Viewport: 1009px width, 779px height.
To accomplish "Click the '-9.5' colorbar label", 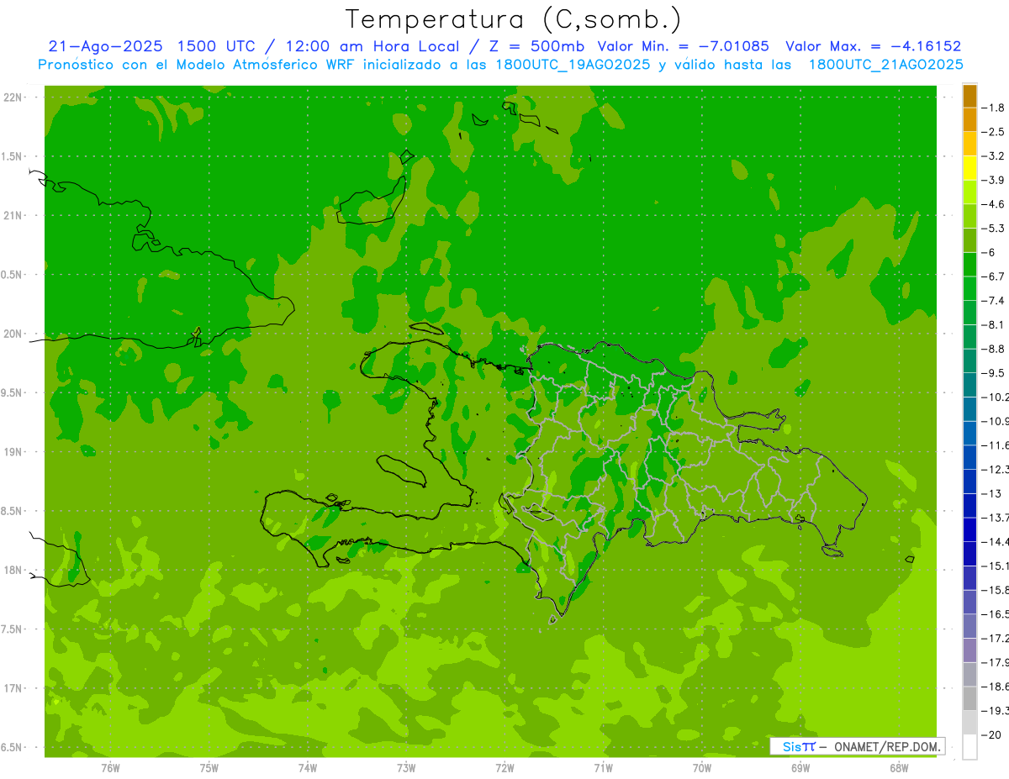I will tap(993, 373).
